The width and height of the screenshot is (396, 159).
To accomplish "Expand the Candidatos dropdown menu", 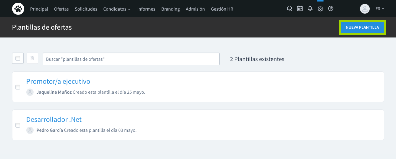I will pyautogui.click(x=117, y=9).
